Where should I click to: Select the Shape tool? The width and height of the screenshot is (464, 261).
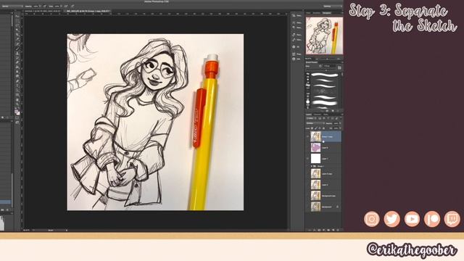click(17, 95)
